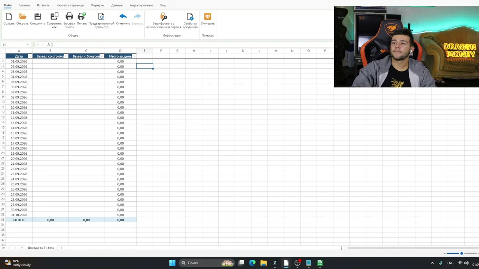Screen dimensions: 479x269
Task: Click the Быстрая печать icon
Action: (69, 17)
